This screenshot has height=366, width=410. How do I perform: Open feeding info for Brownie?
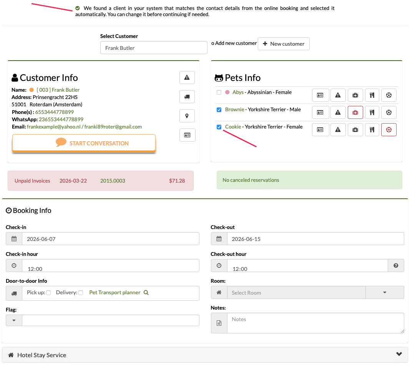(x=372, y=112)
